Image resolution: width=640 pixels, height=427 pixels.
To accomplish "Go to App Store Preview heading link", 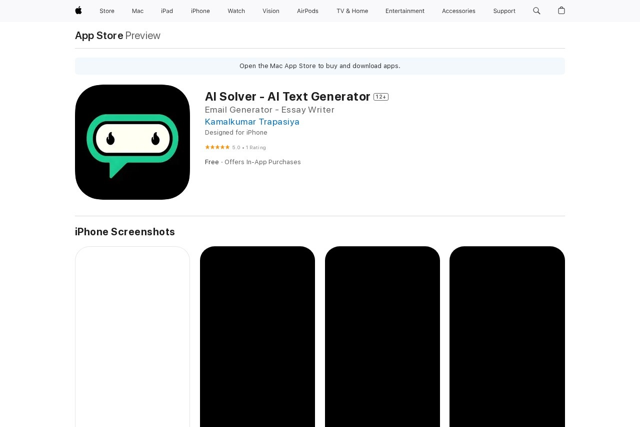I will coord(117,36).
